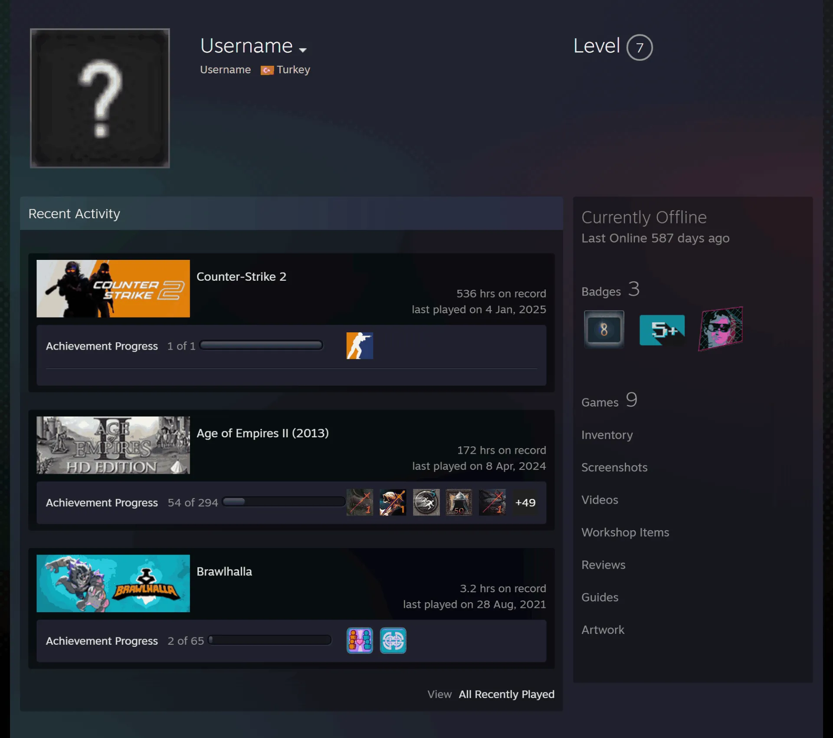This screenshot has height=738, width=833.
Task: Open the Inventory link
Action: coord(607,435)
